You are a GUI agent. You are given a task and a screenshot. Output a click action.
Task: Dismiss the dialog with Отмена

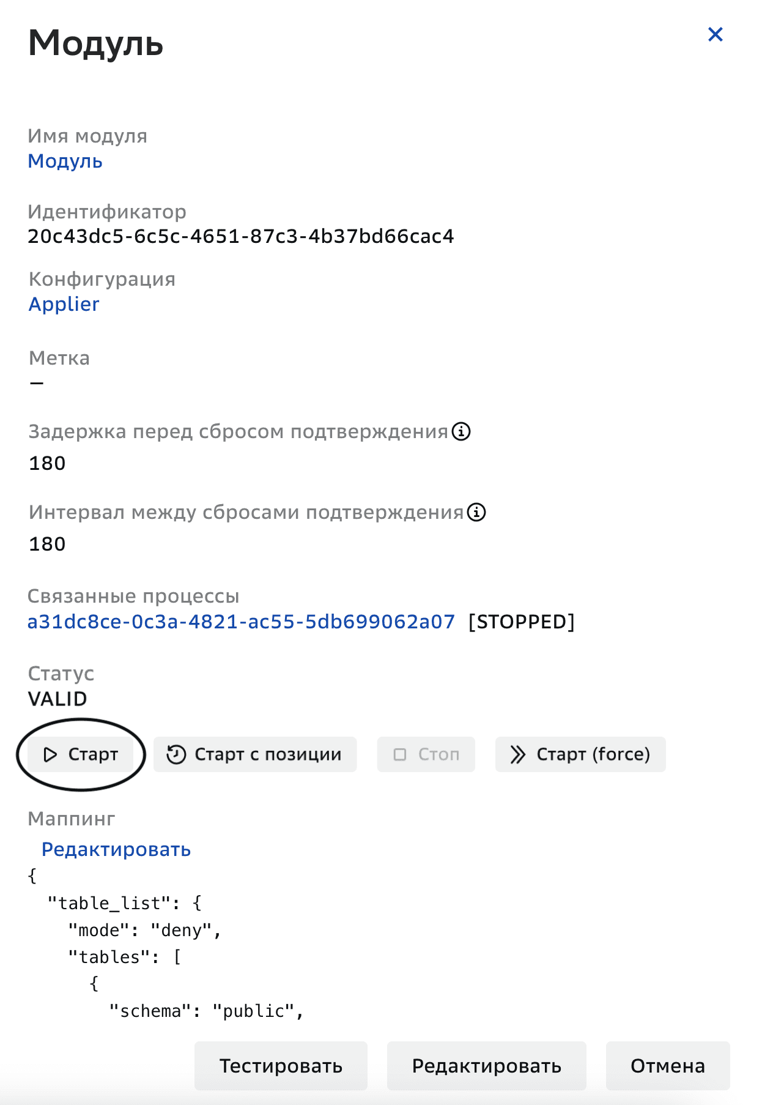(x=667, y=1065)
